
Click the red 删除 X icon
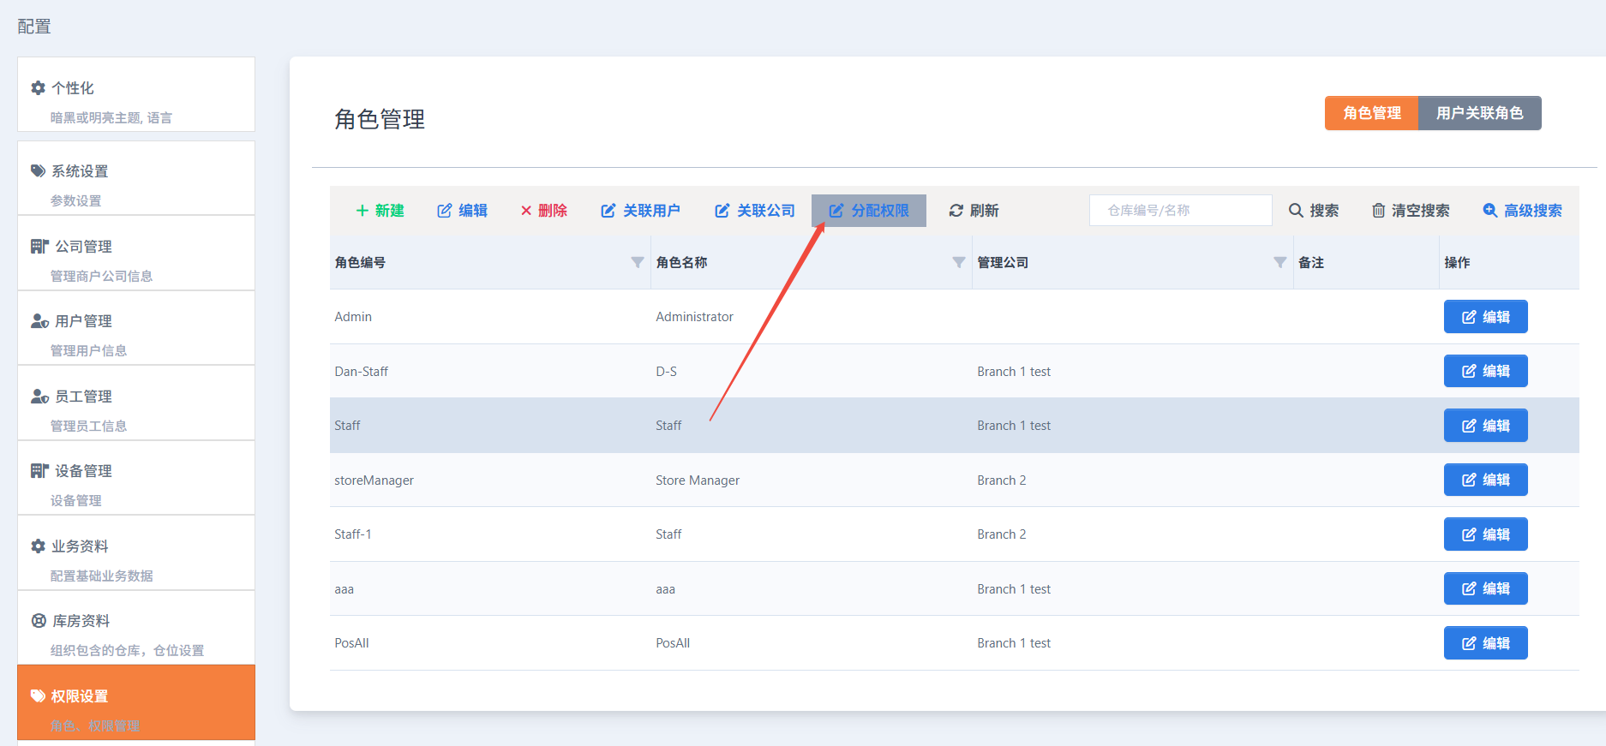pyautogui.click(x=526, y=211)
